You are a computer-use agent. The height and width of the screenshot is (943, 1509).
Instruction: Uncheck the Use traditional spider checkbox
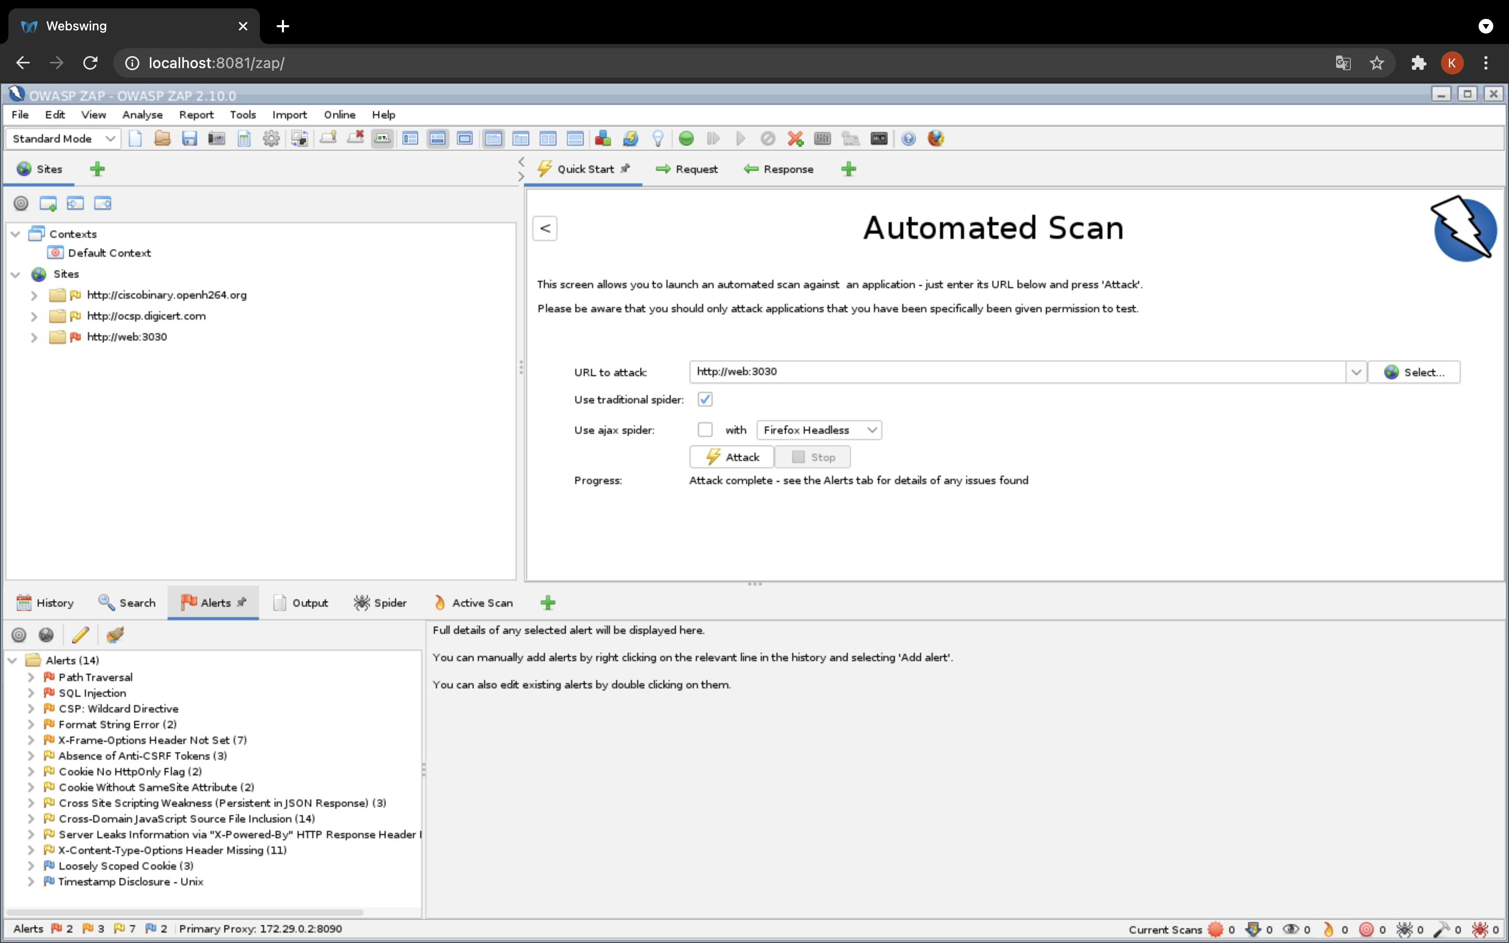coord(705,399)
